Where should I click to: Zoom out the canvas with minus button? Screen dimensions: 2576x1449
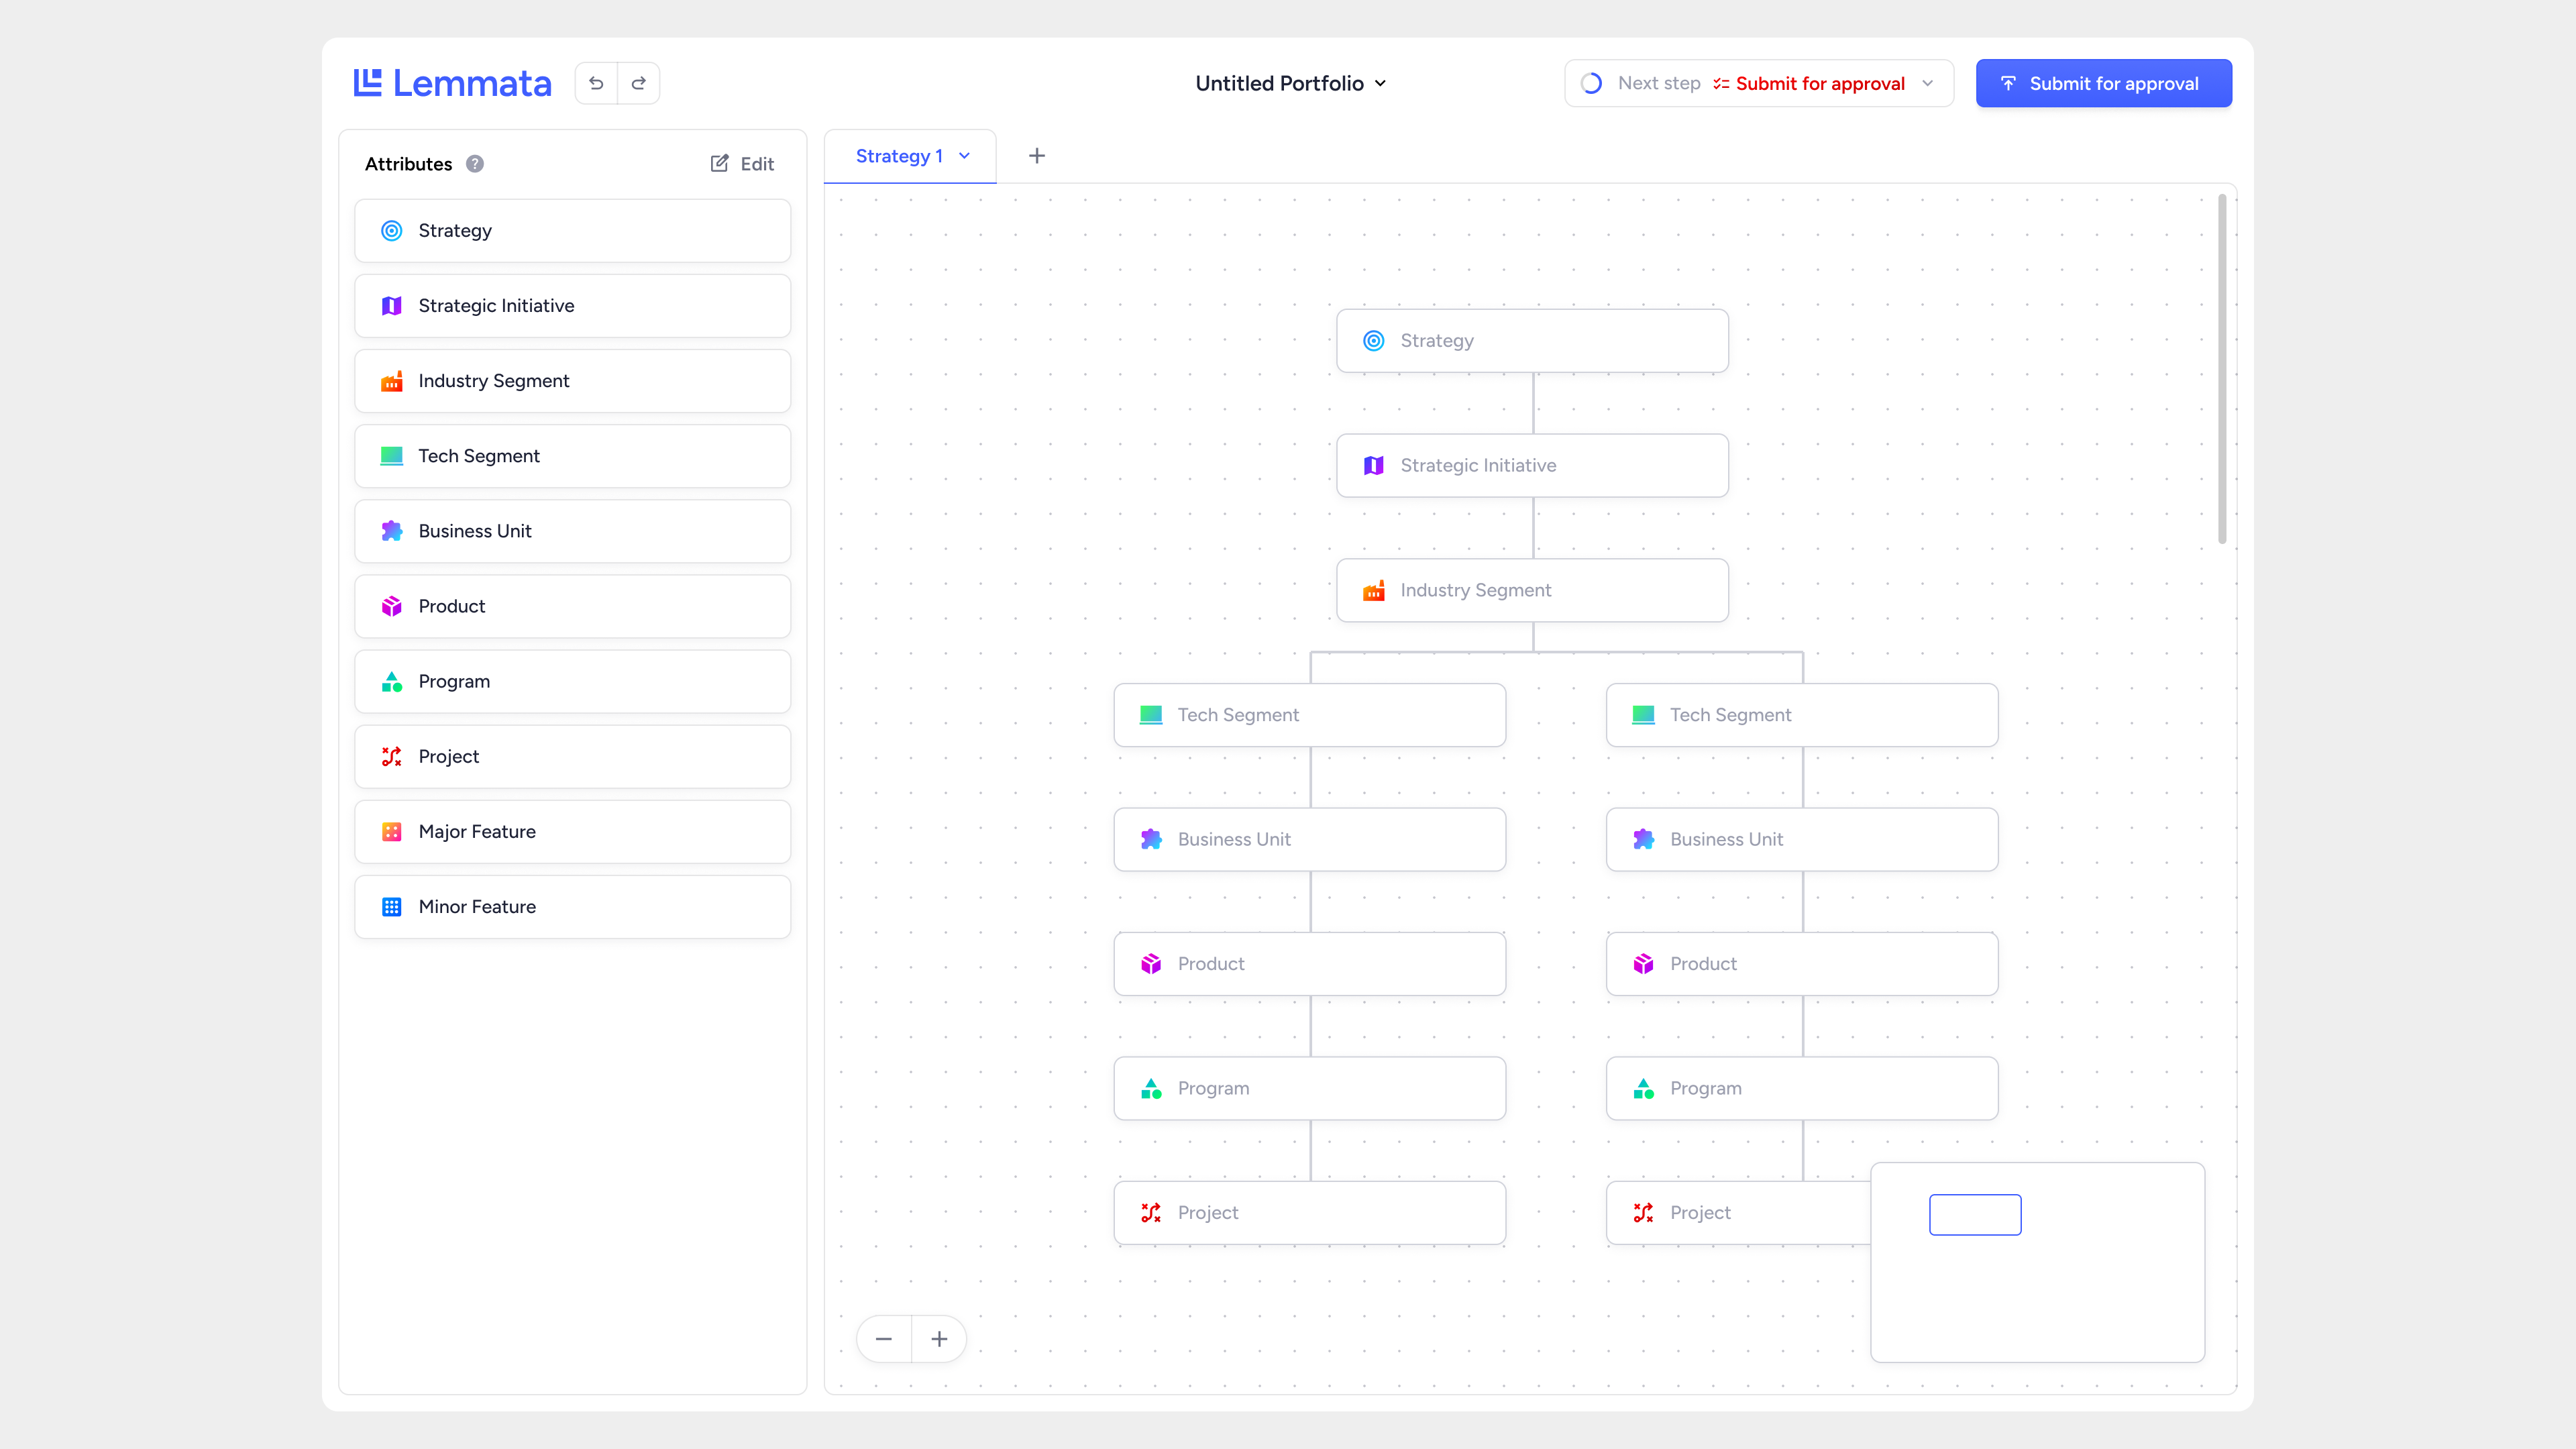884,1339
